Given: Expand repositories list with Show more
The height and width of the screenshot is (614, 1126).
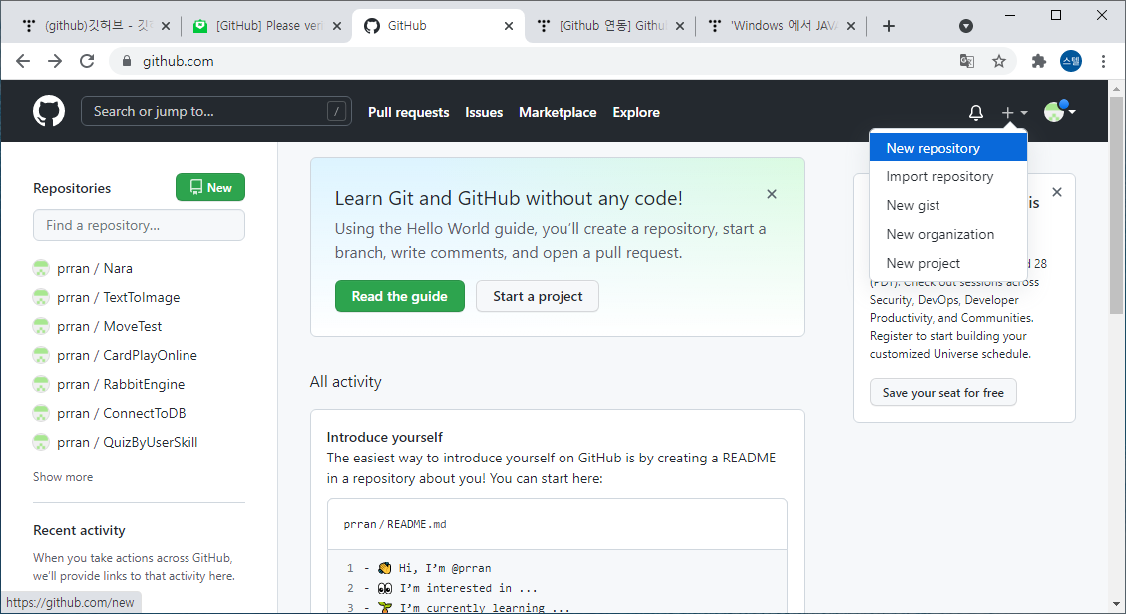Looking at the screenshot, I should 63,477.
